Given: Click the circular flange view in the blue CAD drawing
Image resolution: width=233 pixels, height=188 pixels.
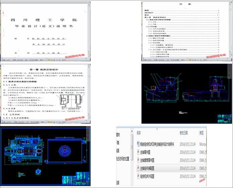Looking at the screenshot, I should pyautogui.click(x=64, y=151).
